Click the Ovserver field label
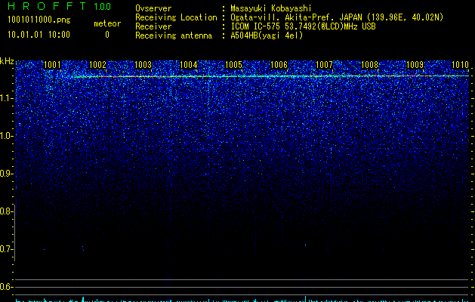 [153, 8]
